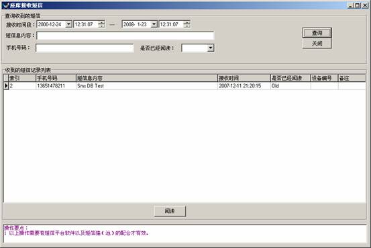Focus the 手机号码 input field
Image resolution: width=371 pixels, height=248 pixels.
click(x=85, y=48)
